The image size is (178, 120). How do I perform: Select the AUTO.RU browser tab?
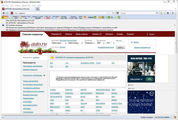(19, 9)
